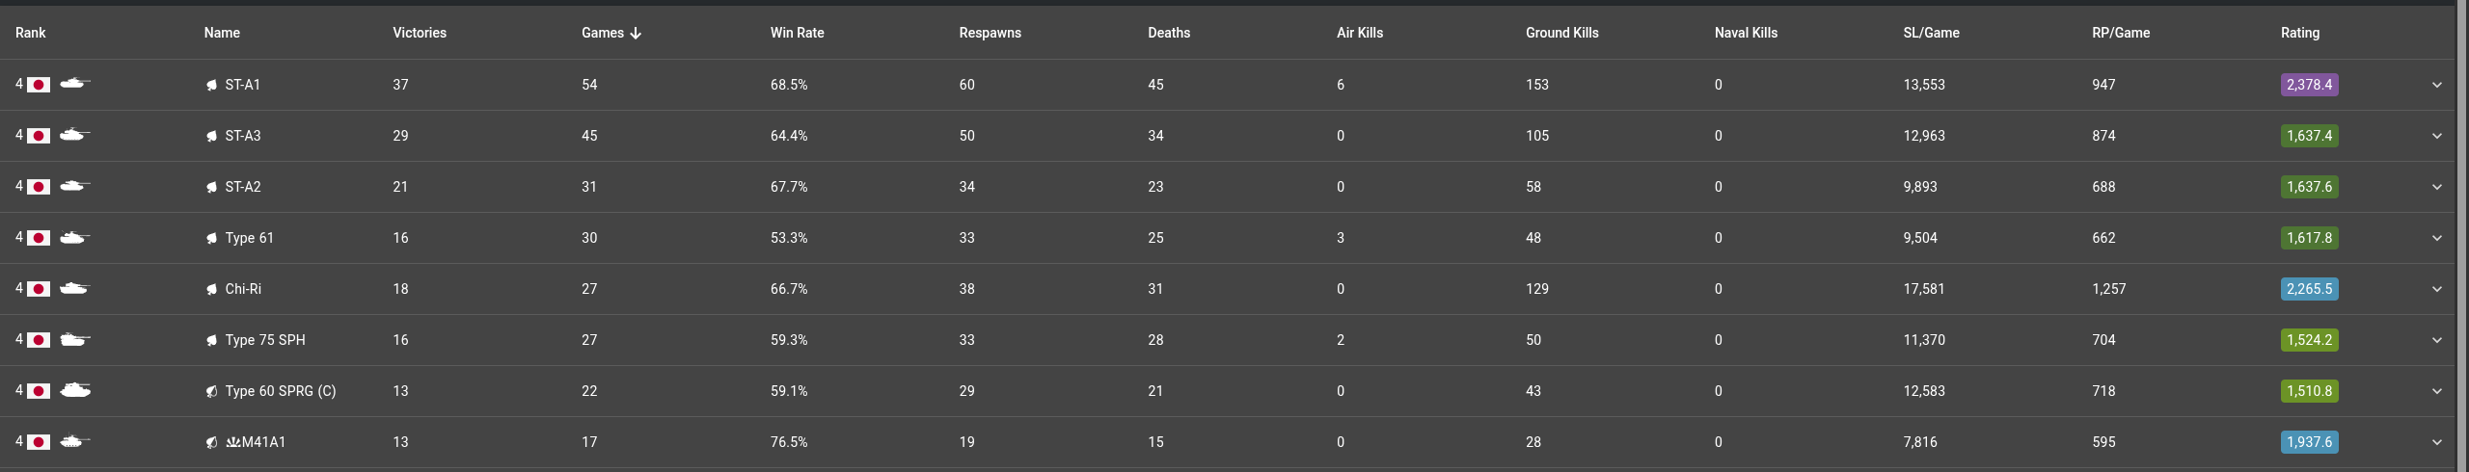The height and width of the screenshot is (472, 2469).
Task: Sort table by Ground Kills column
Action: click(1561, 33)
